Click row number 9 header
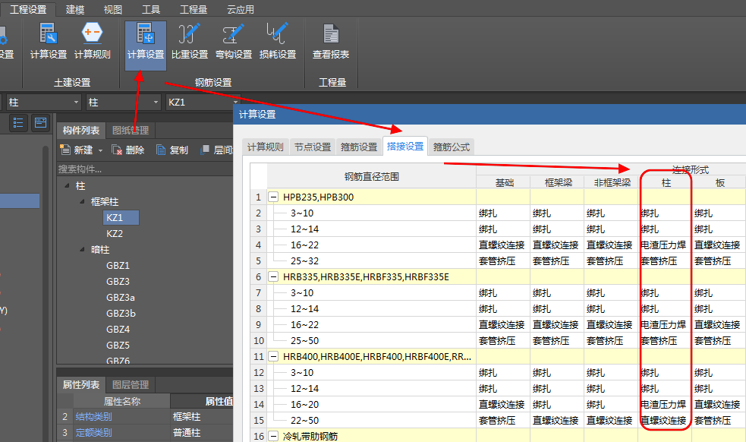The image size is (746, 442). point(258,325)
